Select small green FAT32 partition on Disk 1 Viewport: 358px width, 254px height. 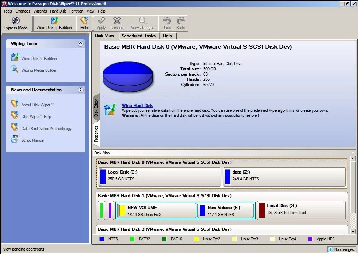click(x=101, y=210)
